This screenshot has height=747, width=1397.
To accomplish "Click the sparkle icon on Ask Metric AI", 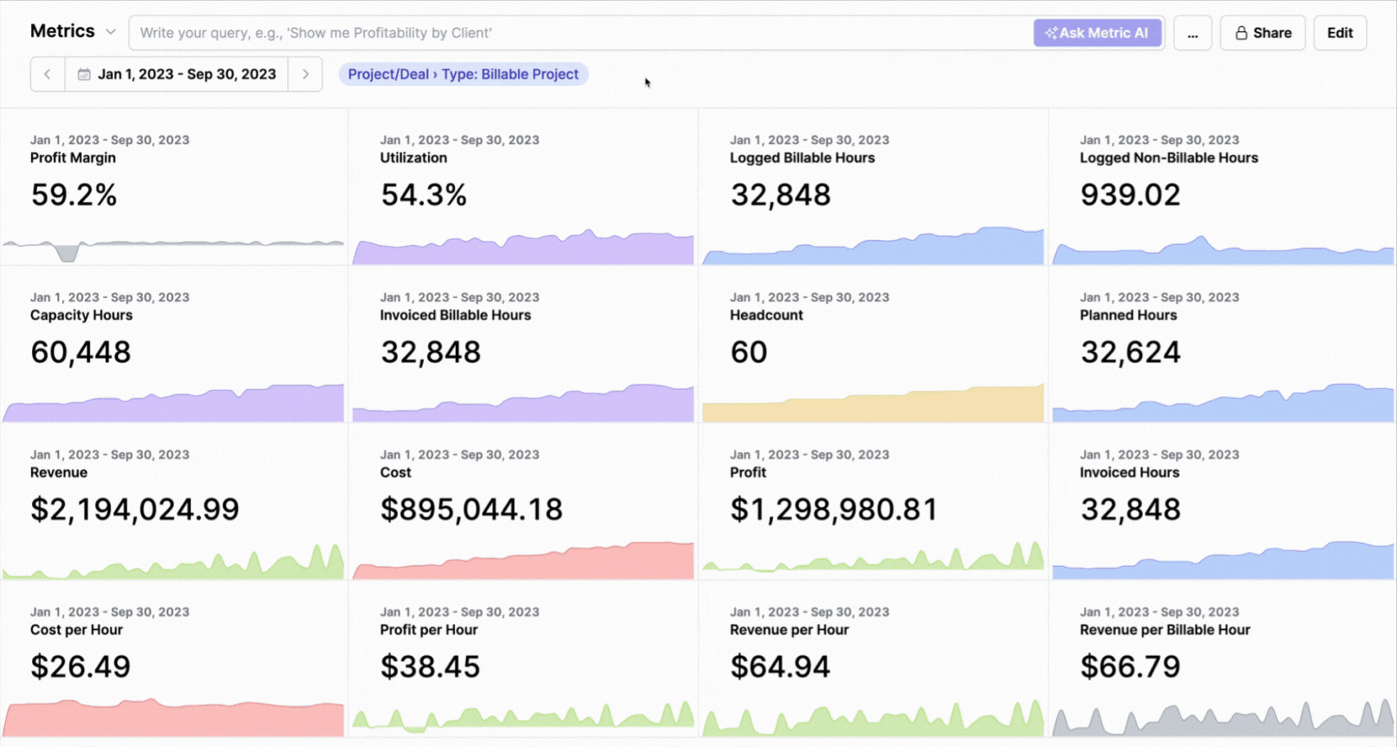I will pyautogui.click(x=1052, y=33).
